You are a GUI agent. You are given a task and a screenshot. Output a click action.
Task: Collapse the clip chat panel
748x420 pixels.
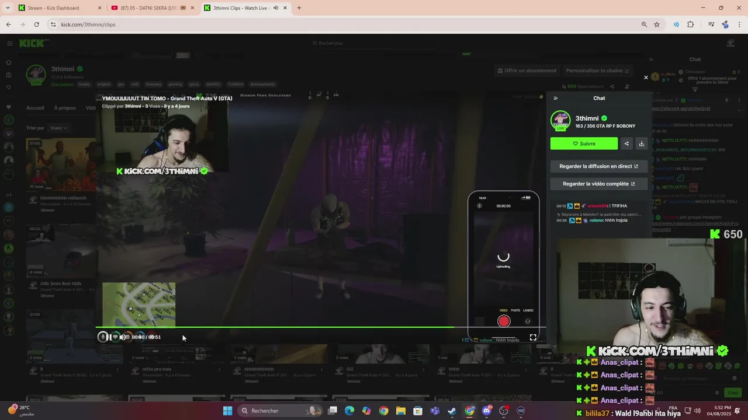[556, 98]
